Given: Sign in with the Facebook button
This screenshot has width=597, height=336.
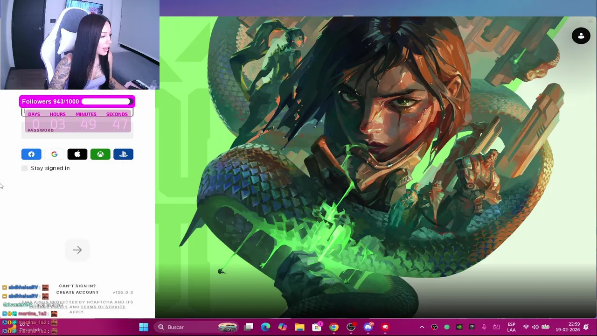Looking at the screenshot, I should pos(31,154).
